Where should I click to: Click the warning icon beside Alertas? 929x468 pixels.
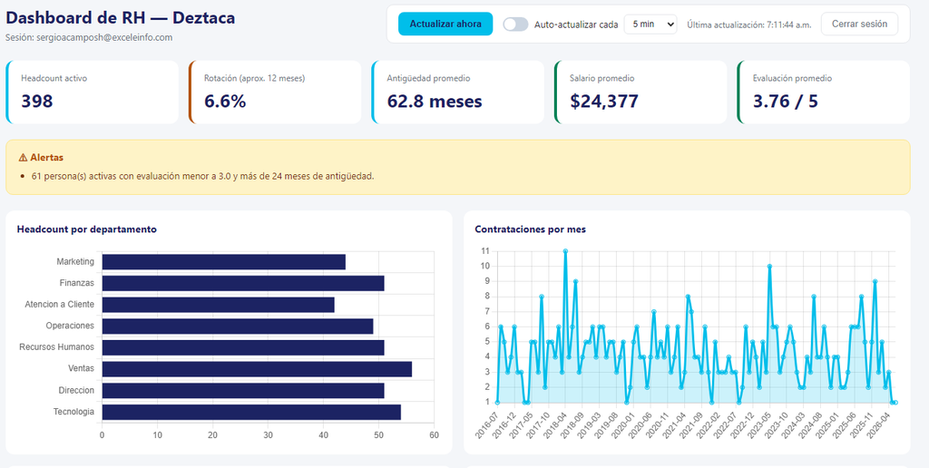point(23,158)
